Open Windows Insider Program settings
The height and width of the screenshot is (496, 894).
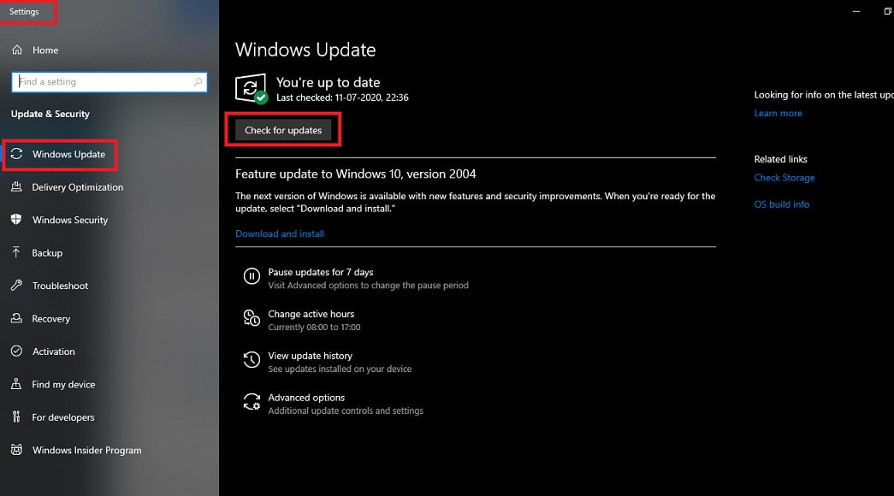click(86, 451)
